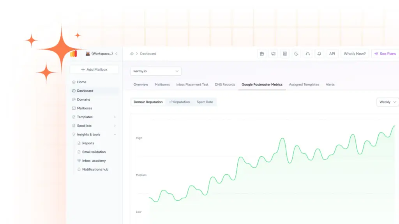Open the changelog document icon

pyautogui.click(x=285, y=53)
